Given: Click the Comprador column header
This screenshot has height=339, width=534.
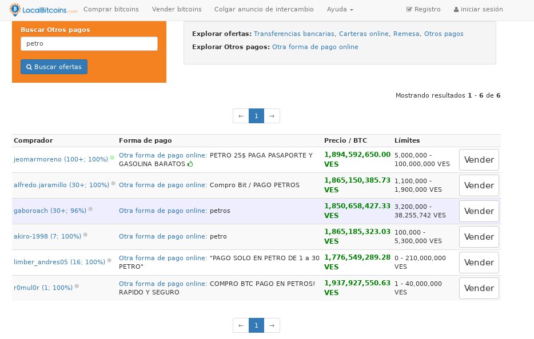Looking at the screenshot, I should point(33,140).
